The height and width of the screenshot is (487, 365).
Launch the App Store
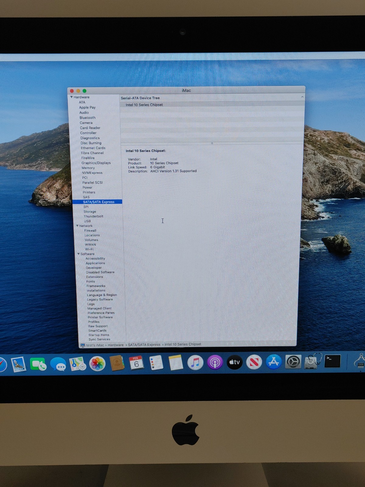point(273,362)
